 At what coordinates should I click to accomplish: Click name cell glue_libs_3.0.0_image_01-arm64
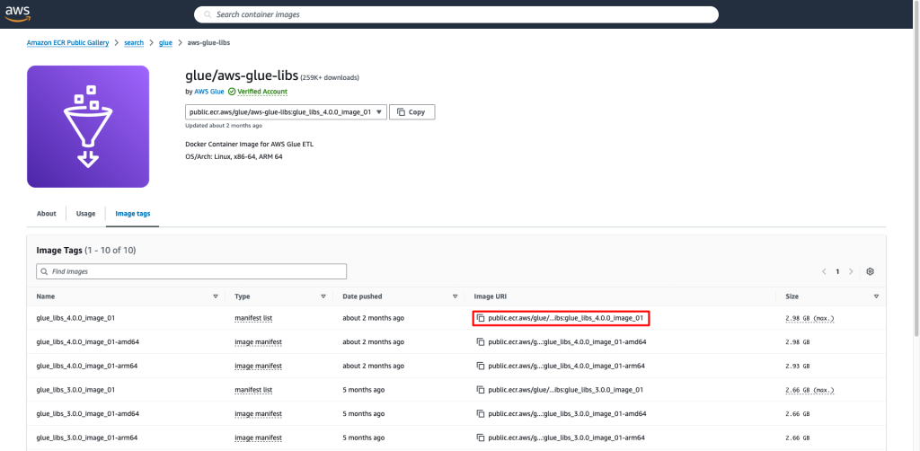click(87, 438)
